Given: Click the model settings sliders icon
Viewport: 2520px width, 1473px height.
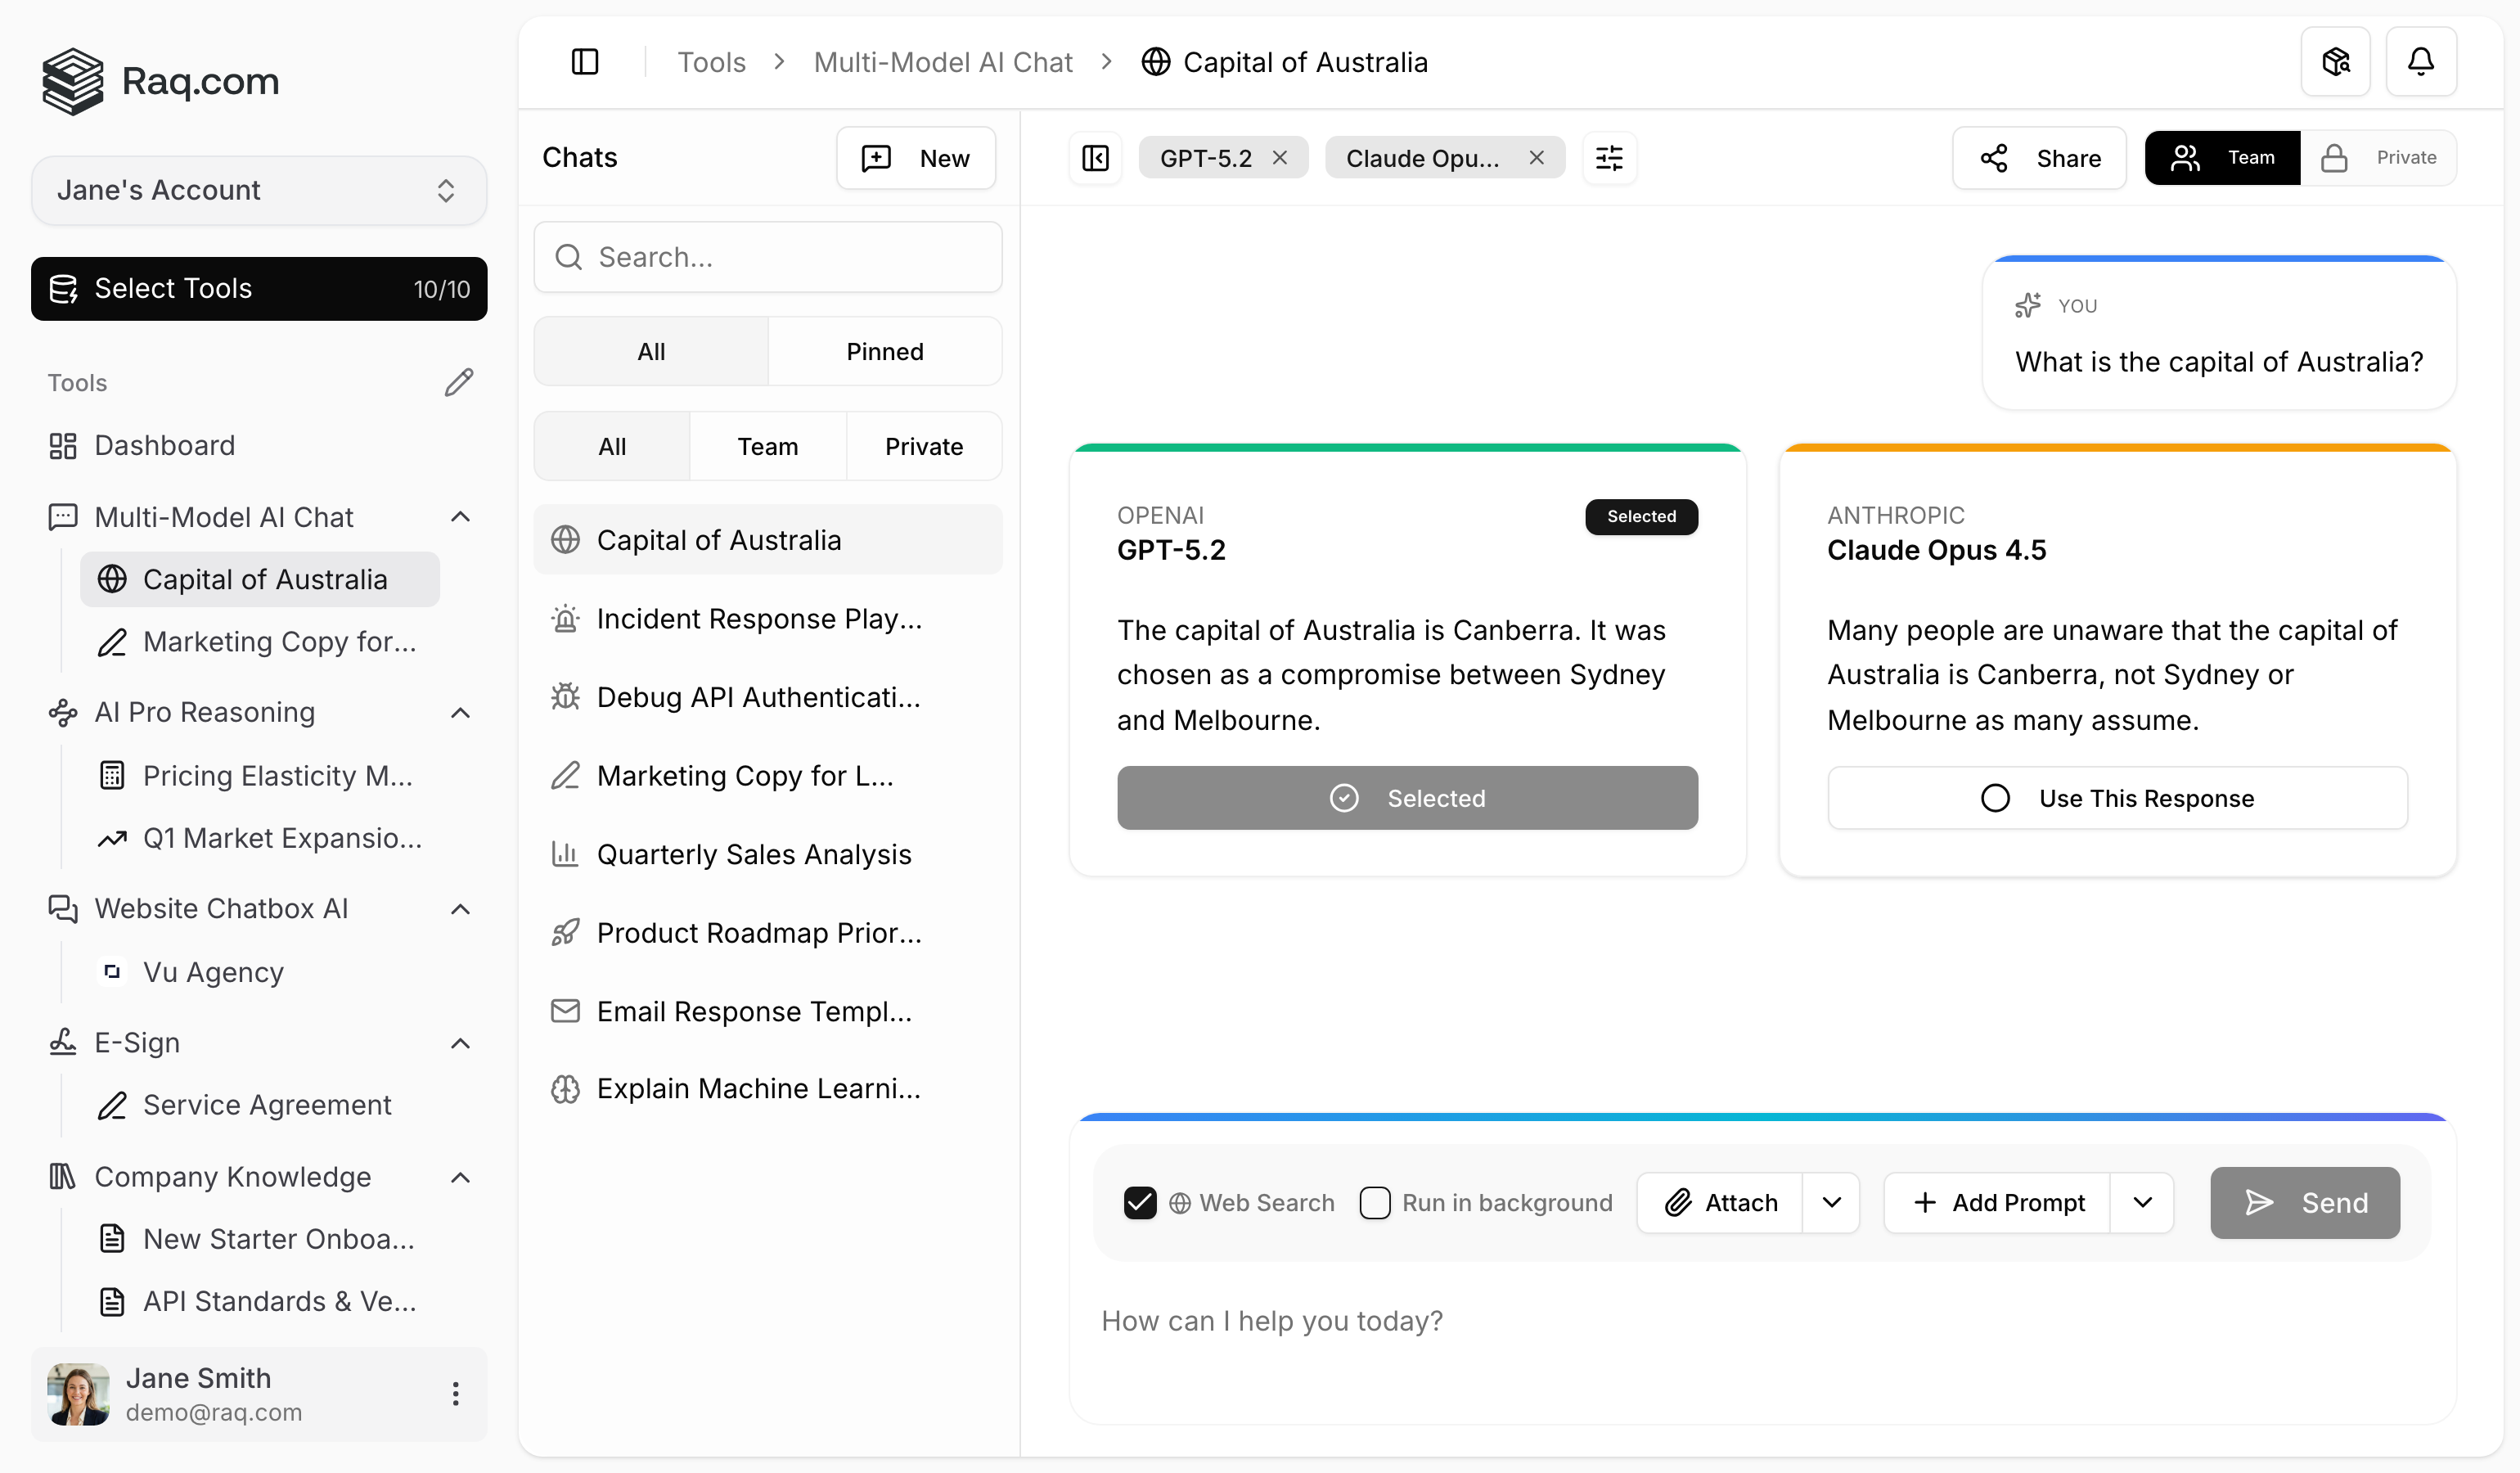Looking at the screenshot, I should pyautogui.click(x=1609, y=158).
